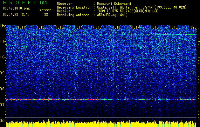Click the 1820 time marker
Screen dimensions: 200x127
(193, 27)
